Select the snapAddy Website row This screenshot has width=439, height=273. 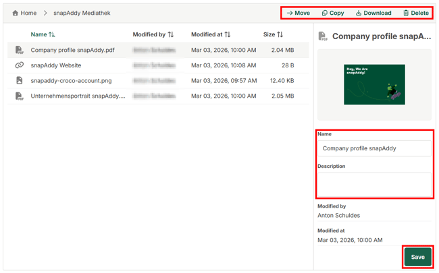56,65
